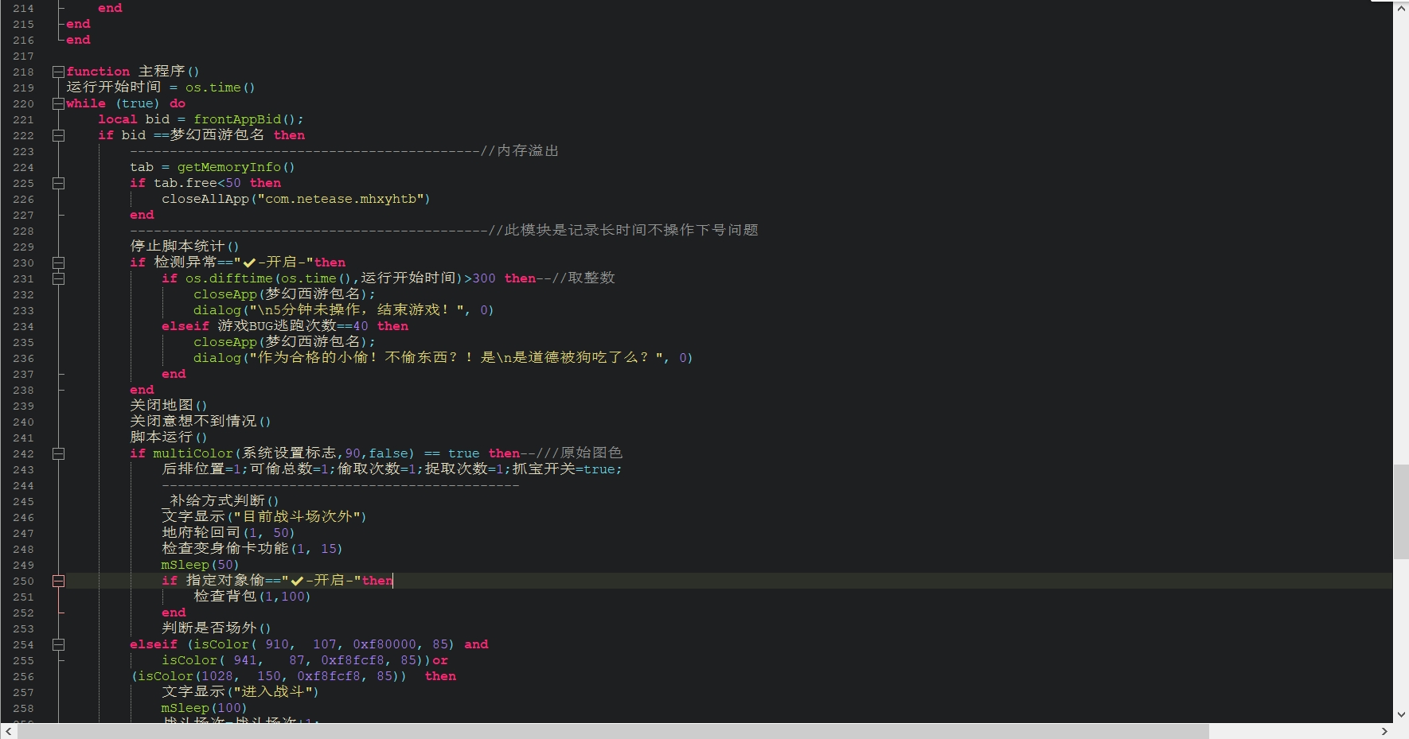Collapse the os.difftime if block fold

coord(58,278)
